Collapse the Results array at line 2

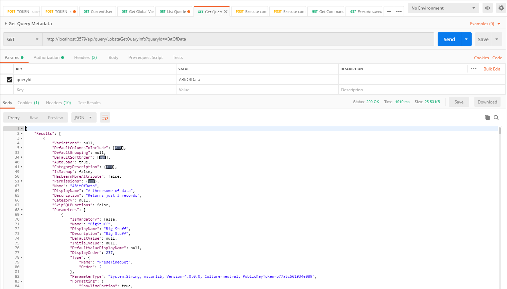[x=22, y=133]
